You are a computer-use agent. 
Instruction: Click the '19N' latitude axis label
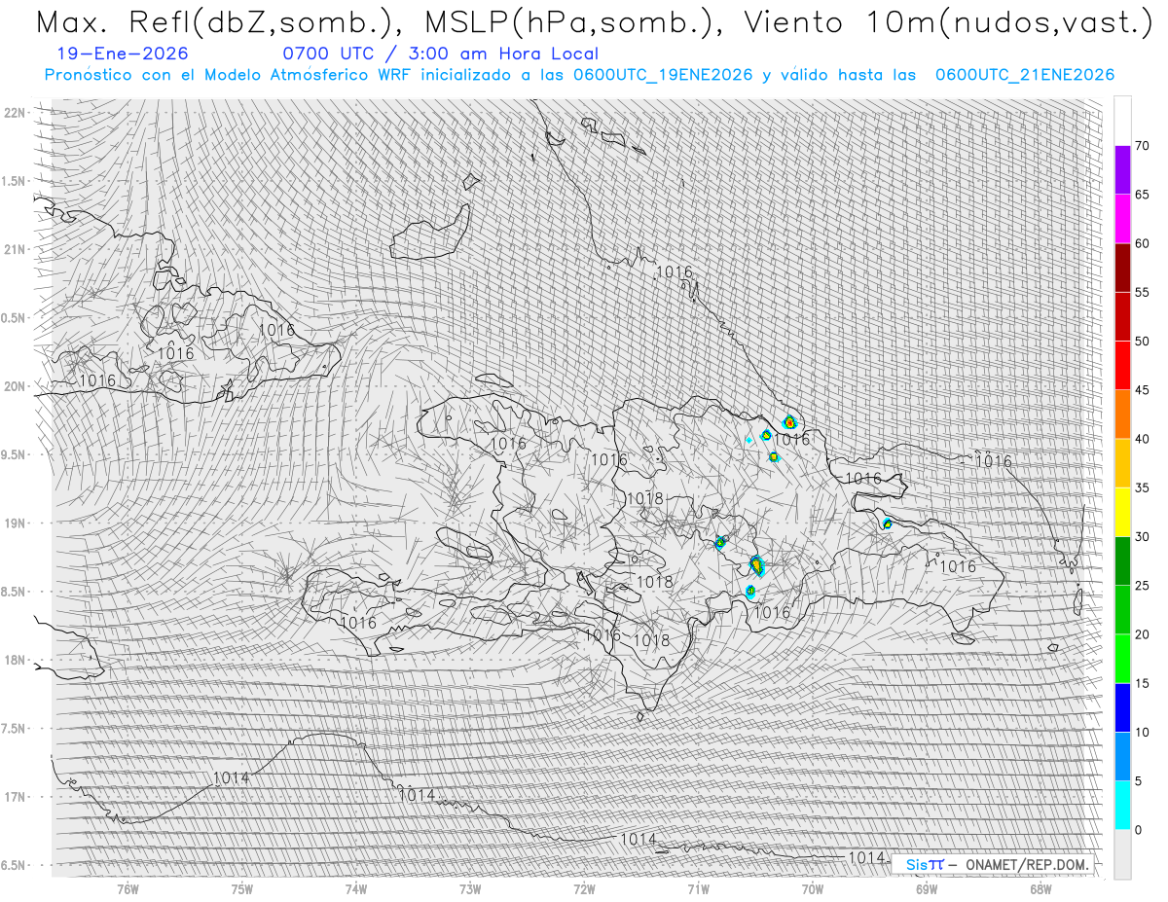[16, 523]
